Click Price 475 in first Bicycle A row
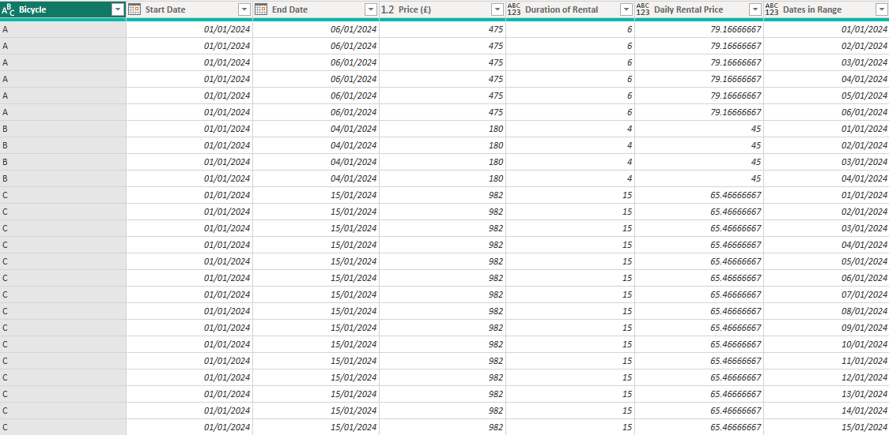889x435 pixels. click(442, 29)
